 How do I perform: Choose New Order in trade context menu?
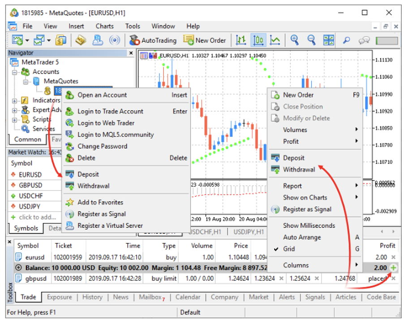[x=314, y=95]
